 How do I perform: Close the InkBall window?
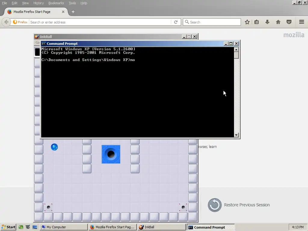(195, 36)
